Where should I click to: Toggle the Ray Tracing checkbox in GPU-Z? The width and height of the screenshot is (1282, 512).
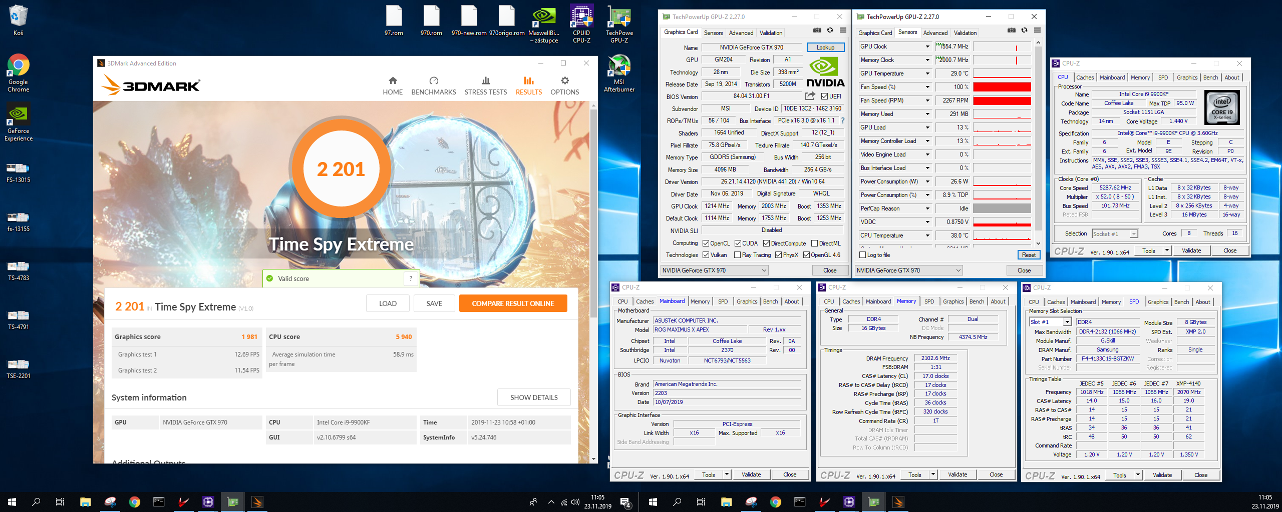(737, 255)
